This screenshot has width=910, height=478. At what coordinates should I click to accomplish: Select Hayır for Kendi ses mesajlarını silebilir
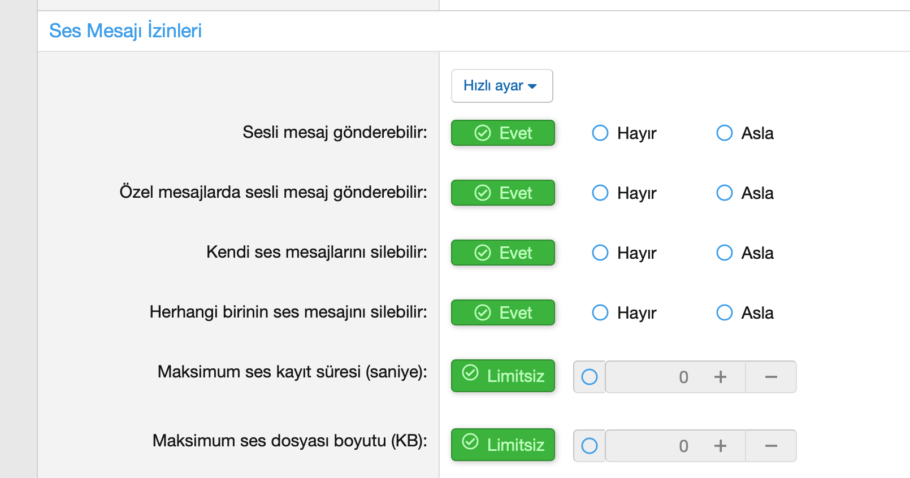[x=624, y=253]
